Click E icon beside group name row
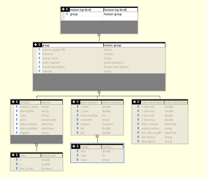Screen dimensions: 207x178 40,58
